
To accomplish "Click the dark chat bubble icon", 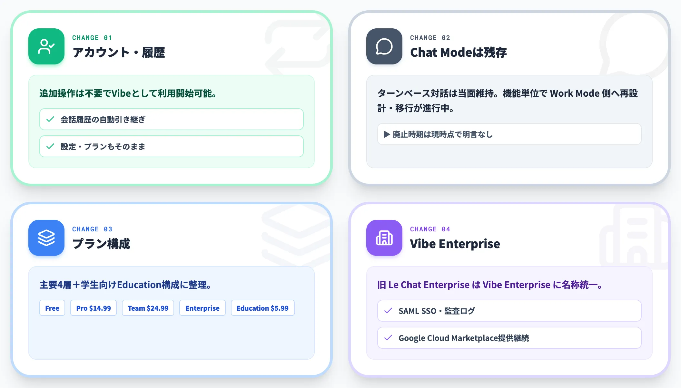I will pyautogui.click(x=384, y=46).
